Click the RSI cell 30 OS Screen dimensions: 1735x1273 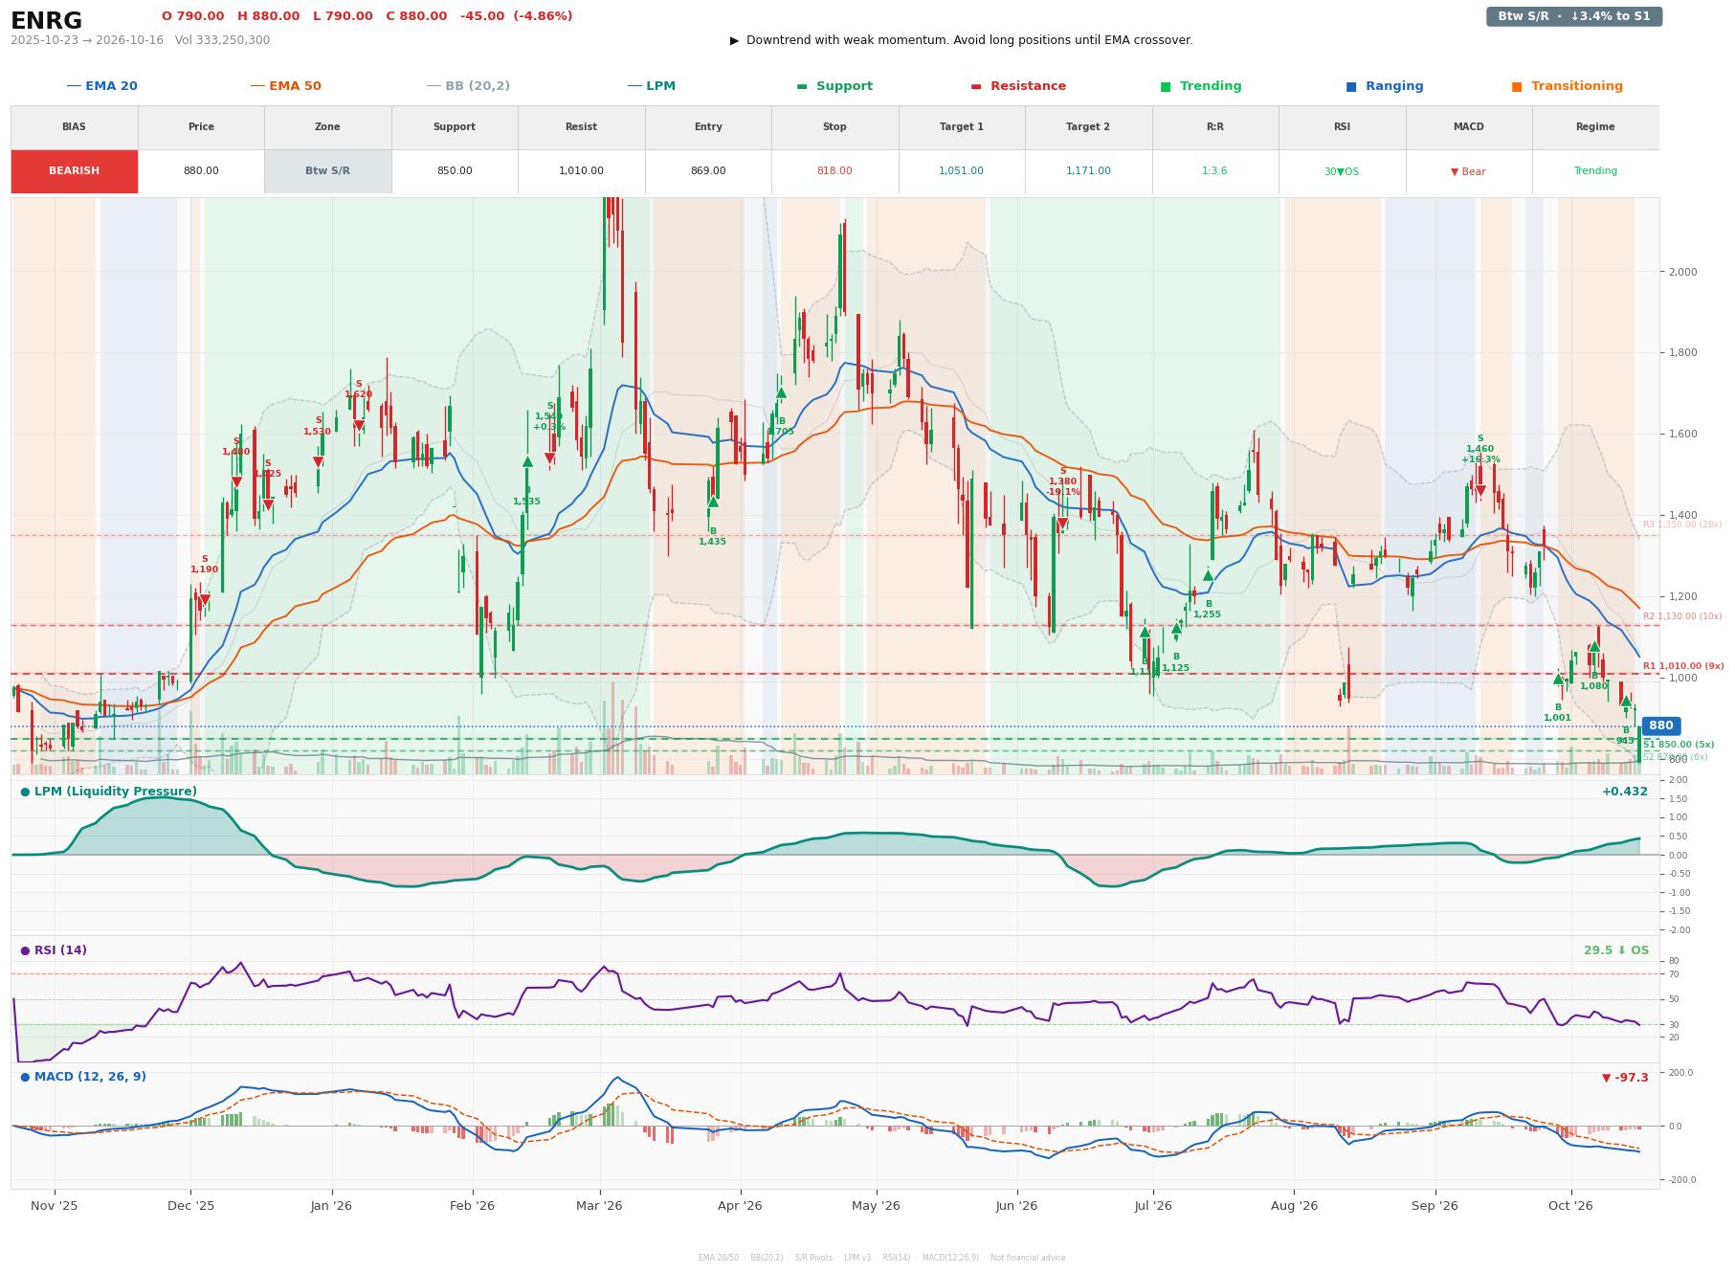tap(1341, 171)
